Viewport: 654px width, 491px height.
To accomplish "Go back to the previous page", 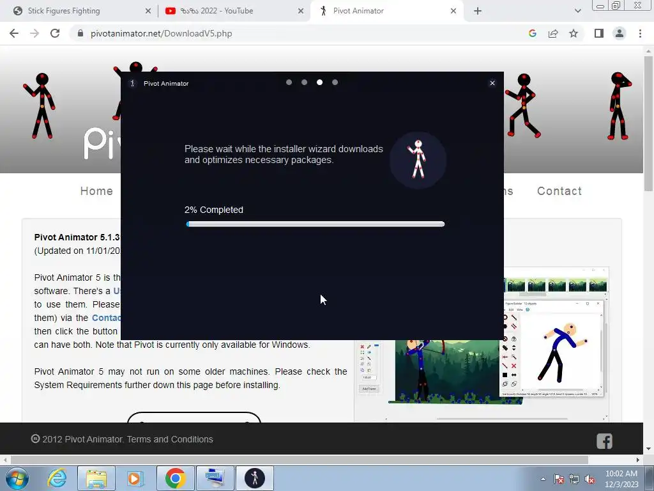I will [x=14, y=33].
